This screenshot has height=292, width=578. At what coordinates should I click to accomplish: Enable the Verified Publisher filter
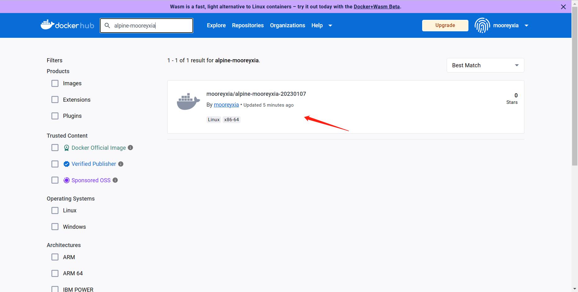pyautogui.click(x=55, y=164)
